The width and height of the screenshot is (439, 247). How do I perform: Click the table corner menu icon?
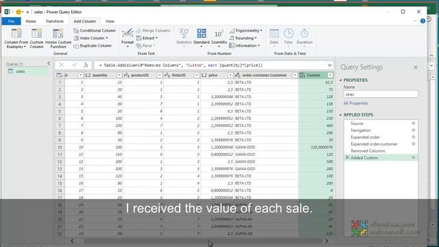[x=60, y=75]
